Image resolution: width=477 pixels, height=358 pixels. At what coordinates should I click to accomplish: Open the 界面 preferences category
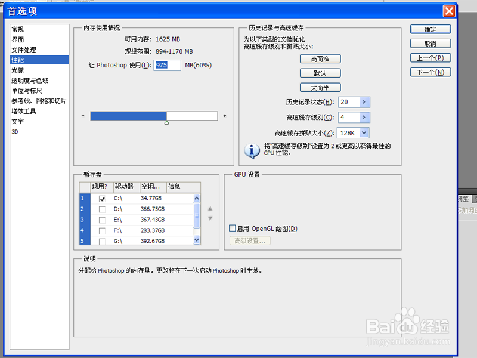pyautogui.click(x=18, y=39)
